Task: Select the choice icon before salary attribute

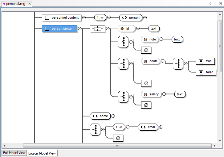Action: click(x=123, y=97)
